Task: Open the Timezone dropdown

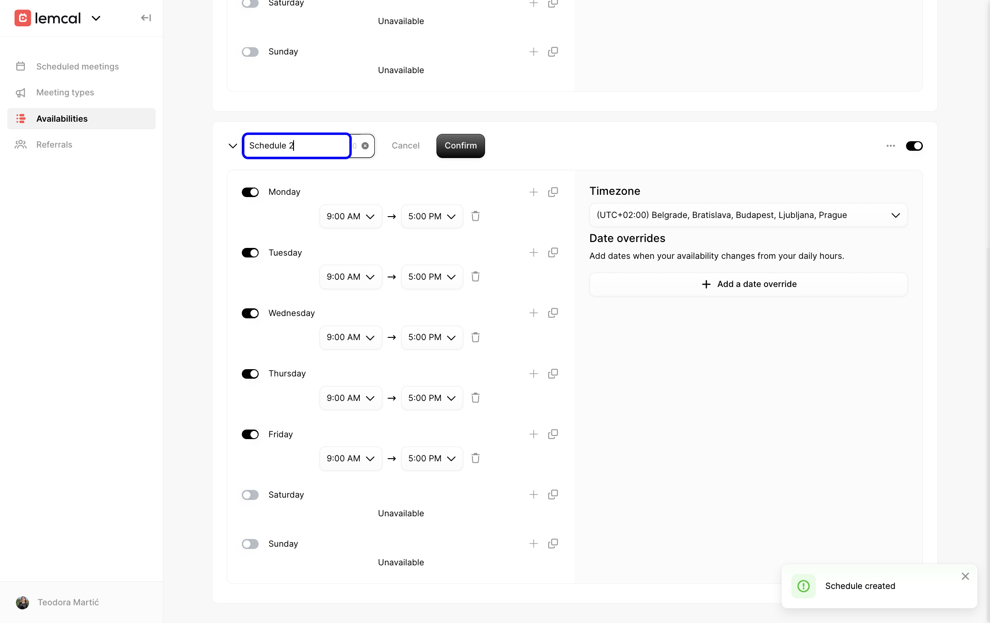Action: pyautogui.click(x=748, y=215)
